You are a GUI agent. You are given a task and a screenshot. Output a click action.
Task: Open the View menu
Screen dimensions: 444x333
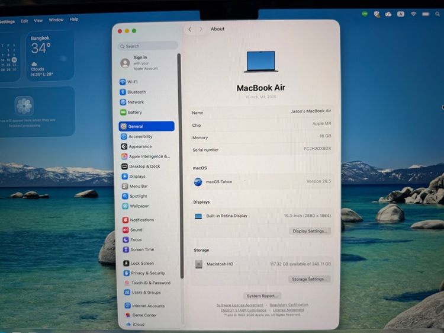coord(38,20)
